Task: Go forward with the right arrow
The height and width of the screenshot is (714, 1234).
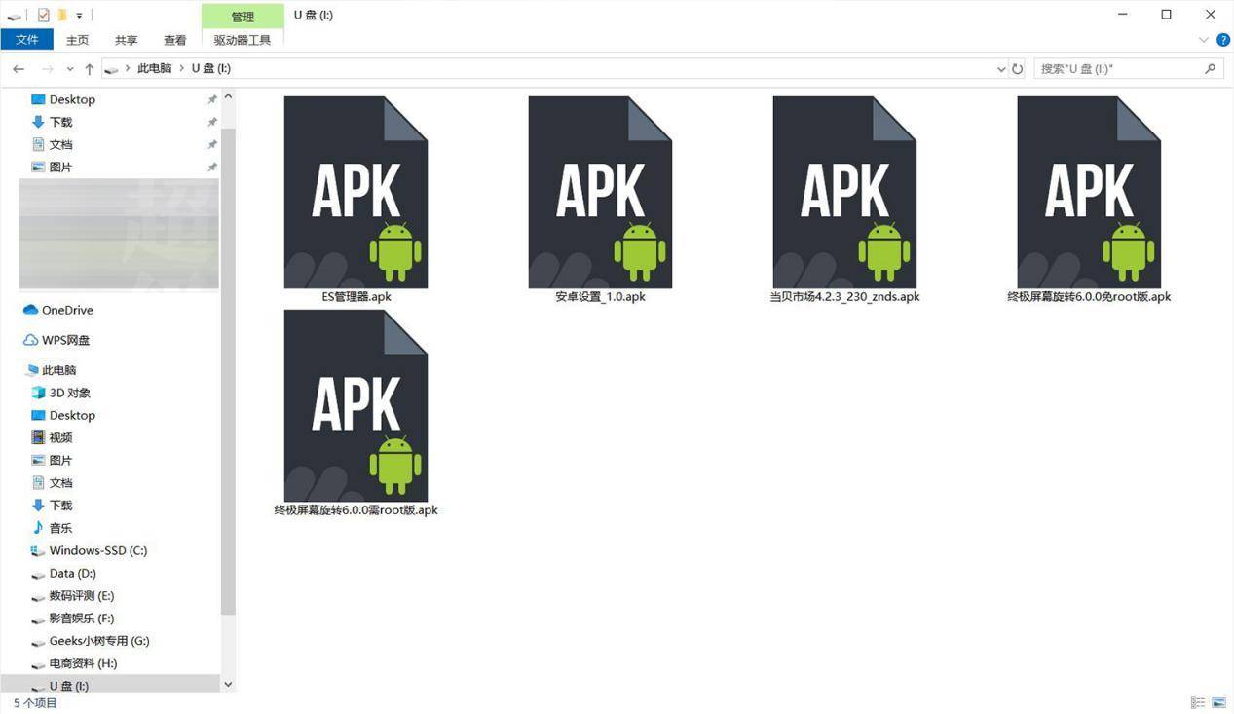Action: [47, 69]
